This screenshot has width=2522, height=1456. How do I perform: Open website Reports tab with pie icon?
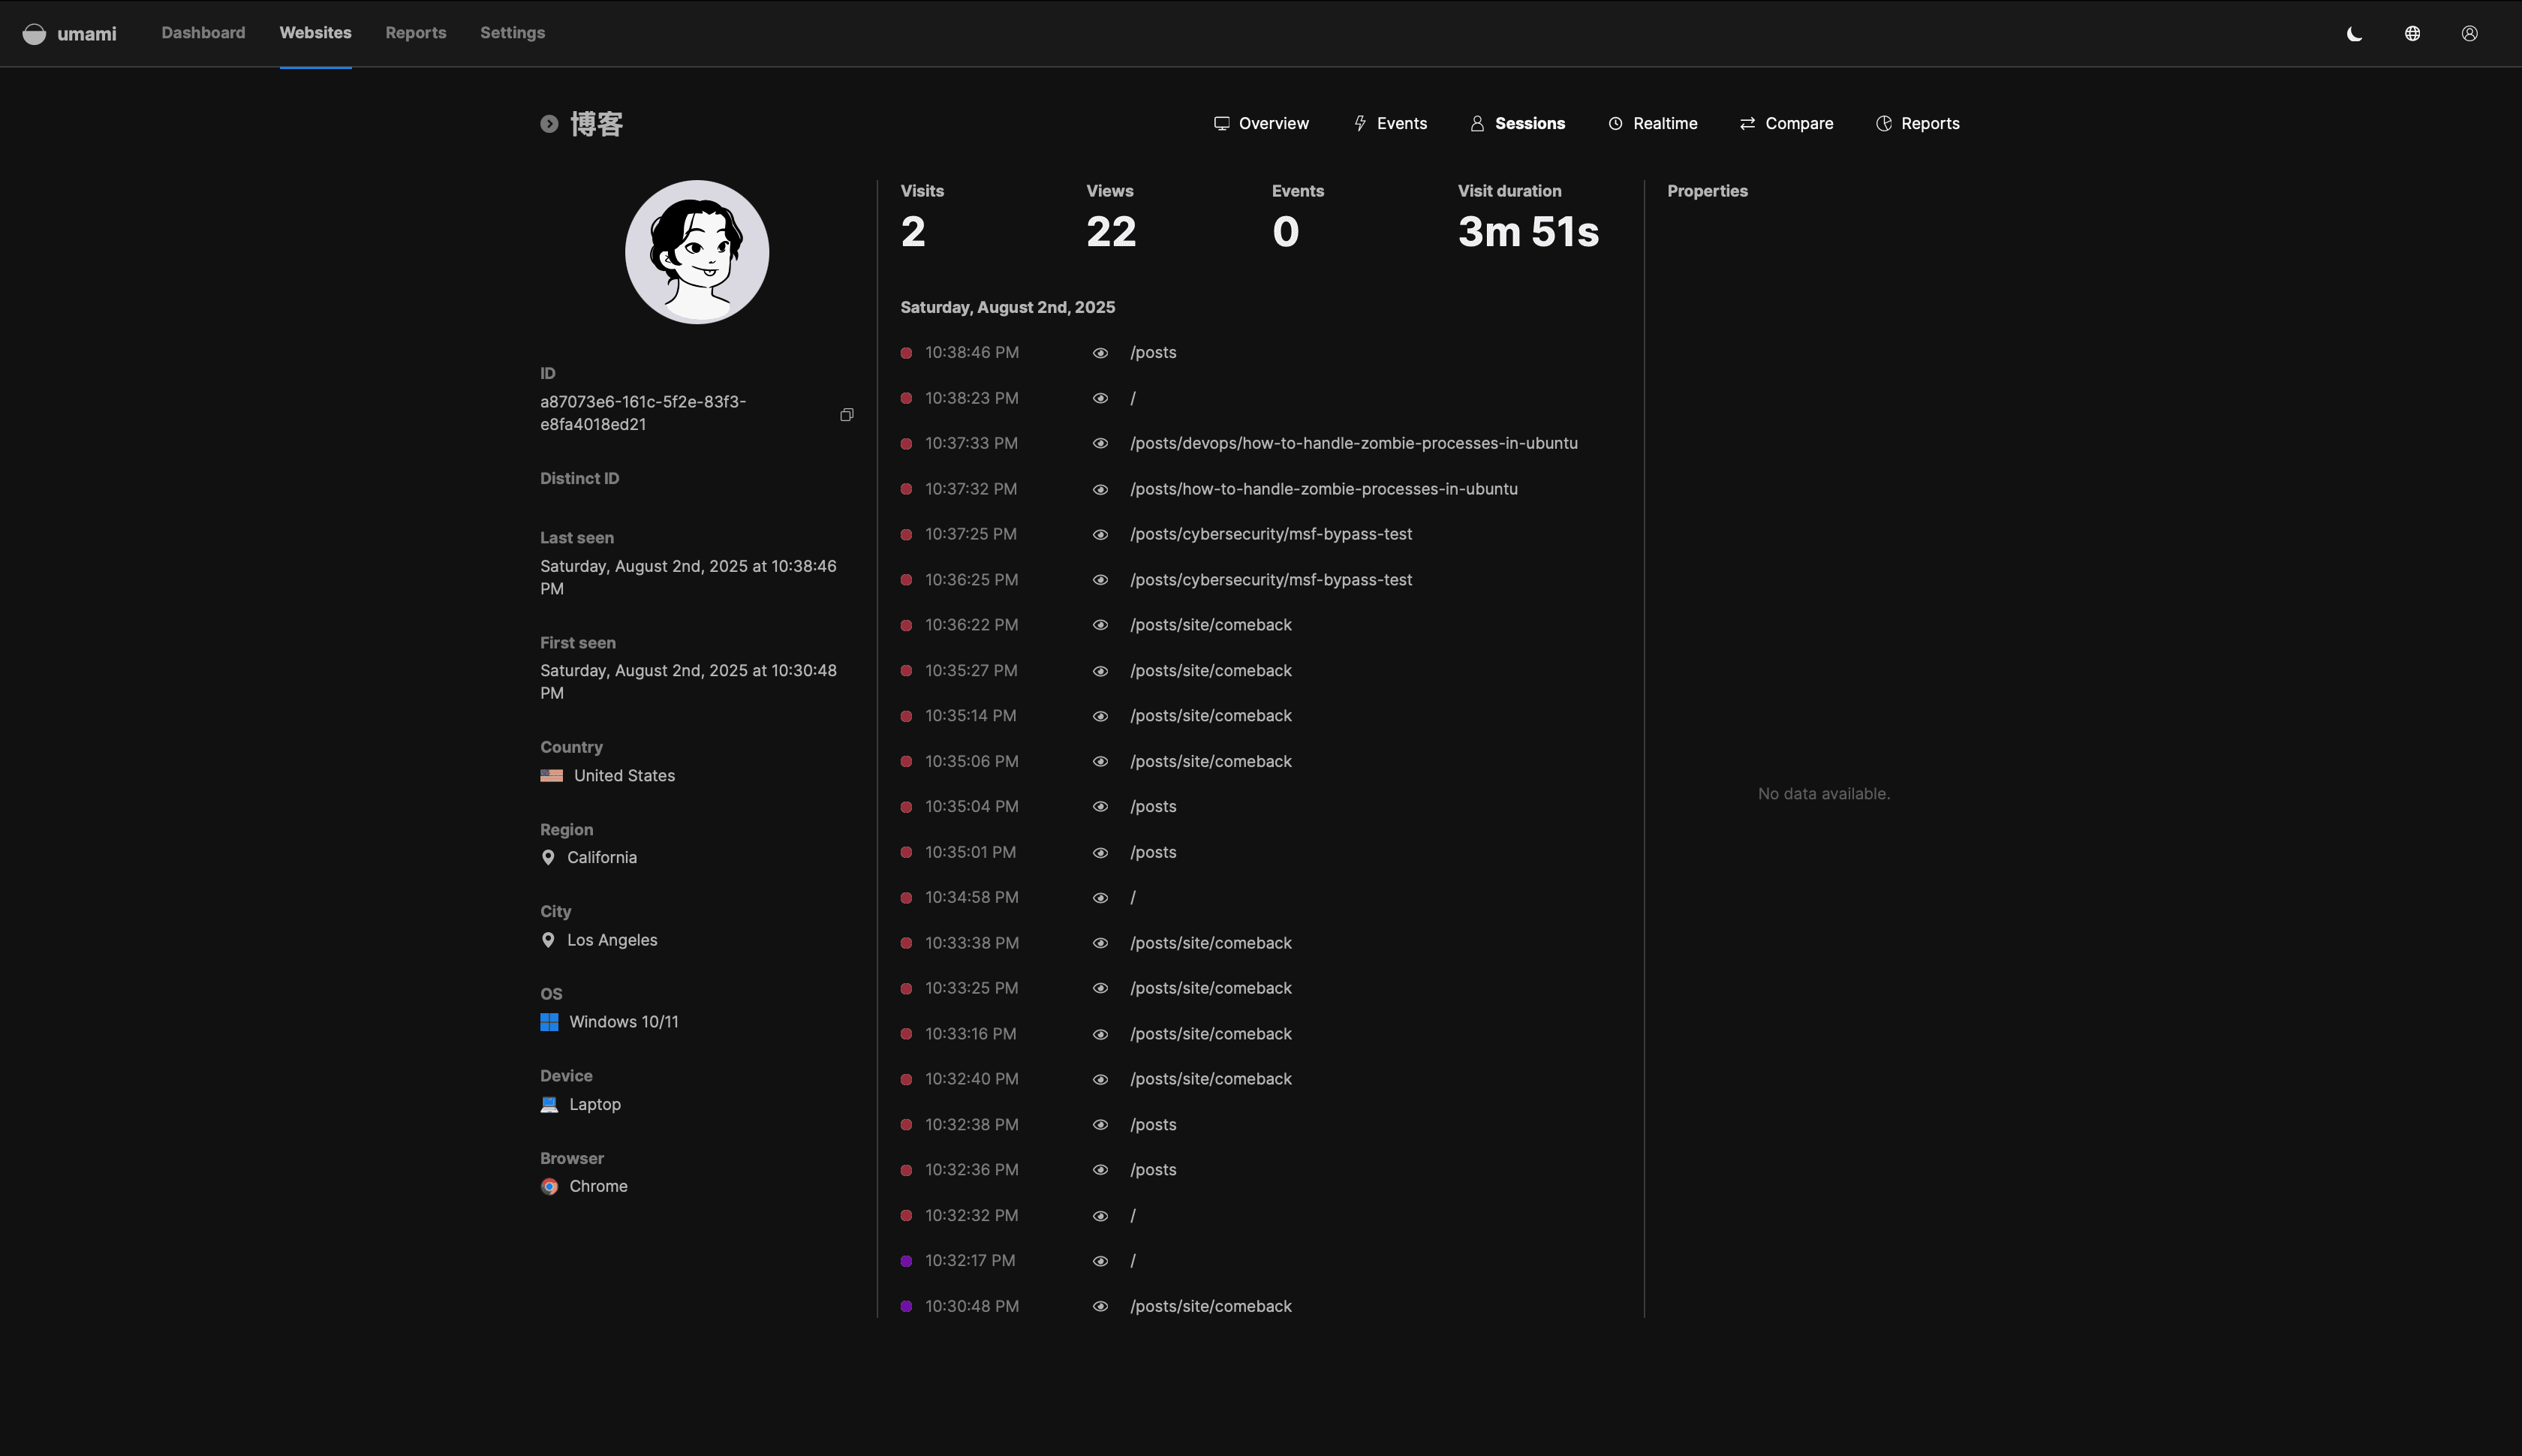[x=1917, y=124]
